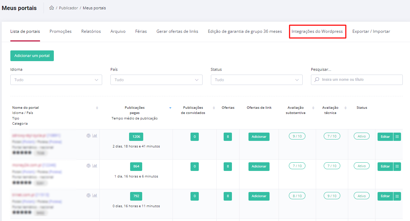Viewport: 410px width, 221px height.
Task: Click Ativo status in the 864 row
Action: click(362, 166)
